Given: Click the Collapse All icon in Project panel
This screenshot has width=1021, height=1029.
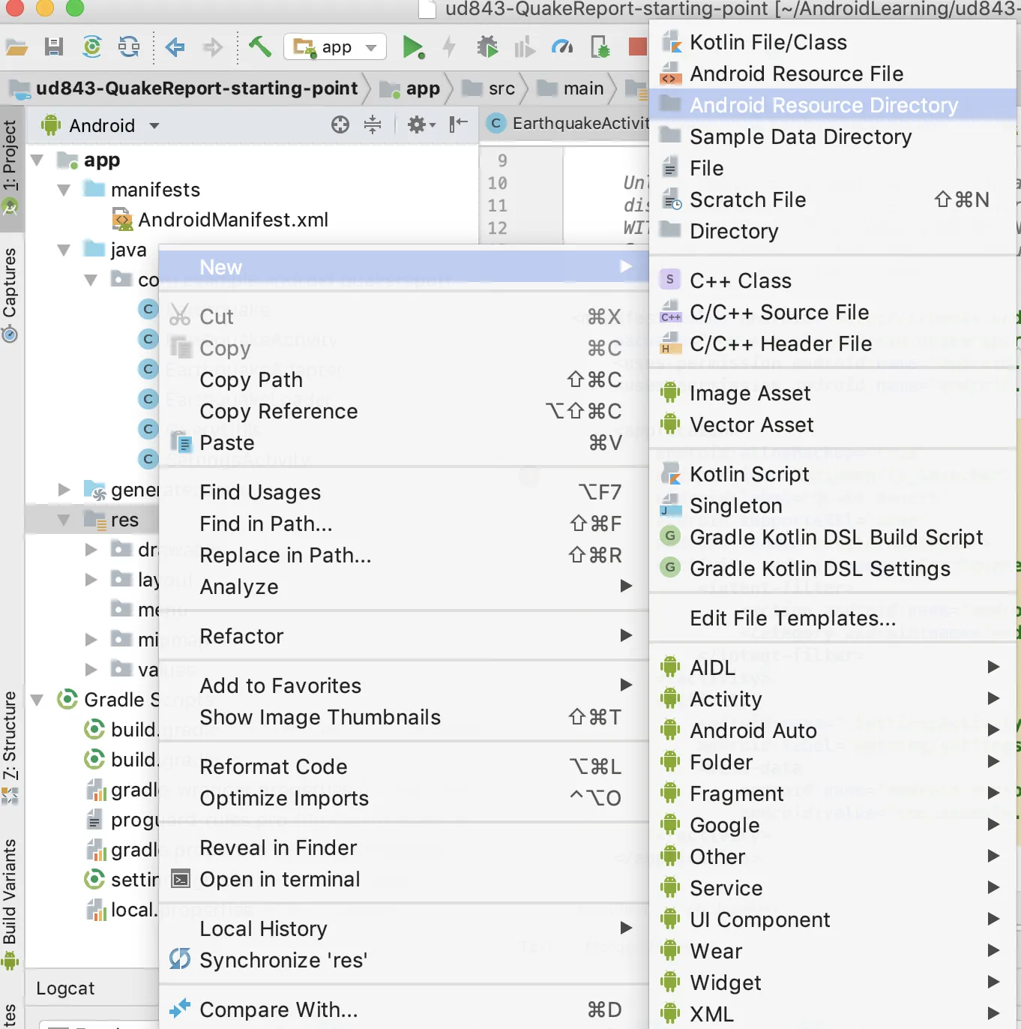Looking at the screenshot, I should [x=373, y=124].
